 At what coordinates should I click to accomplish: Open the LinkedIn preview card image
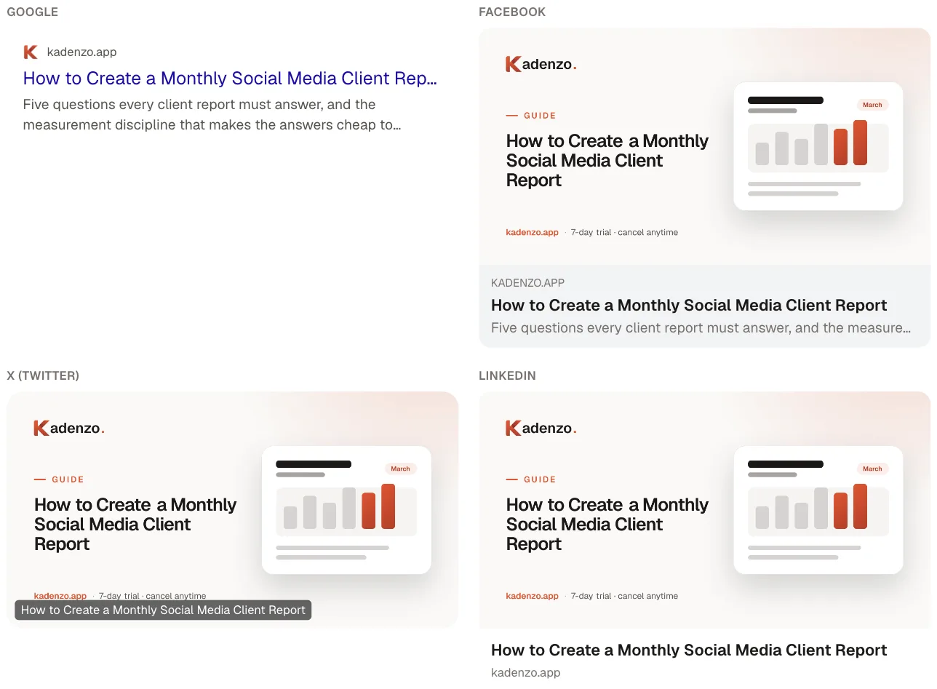pyautogui.click(x=704, y=510)
